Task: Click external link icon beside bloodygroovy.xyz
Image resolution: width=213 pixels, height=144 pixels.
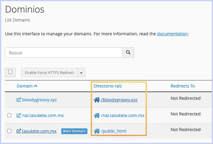Action: (x=19, y=100)
